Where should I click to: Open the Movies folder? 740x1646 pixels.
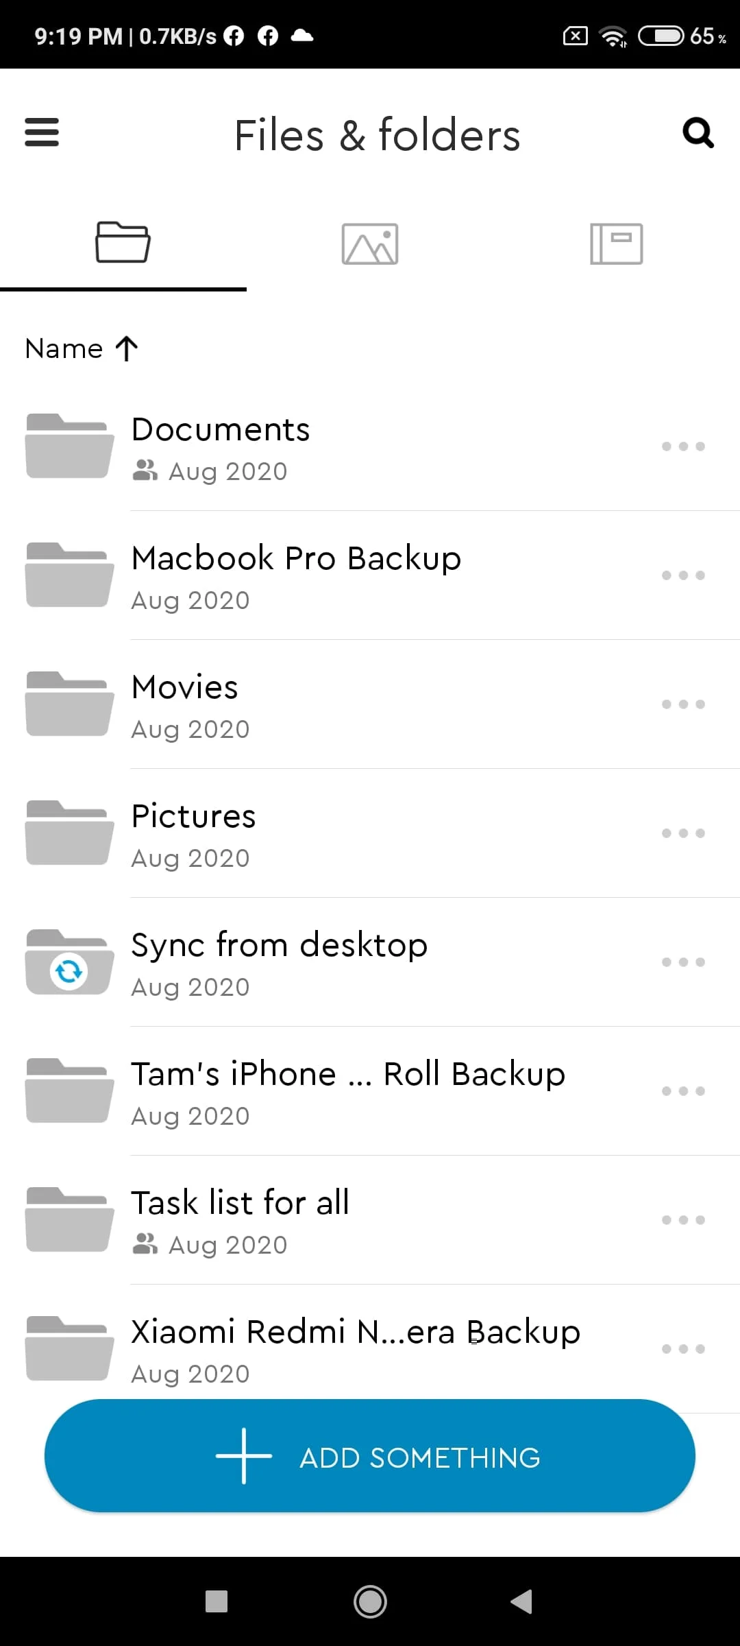coord(370,704)
